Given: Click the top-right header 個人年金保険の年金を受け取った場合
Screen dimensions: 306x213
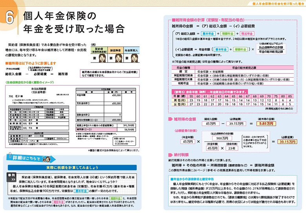Looking at the screenshot, I should 278,4.
